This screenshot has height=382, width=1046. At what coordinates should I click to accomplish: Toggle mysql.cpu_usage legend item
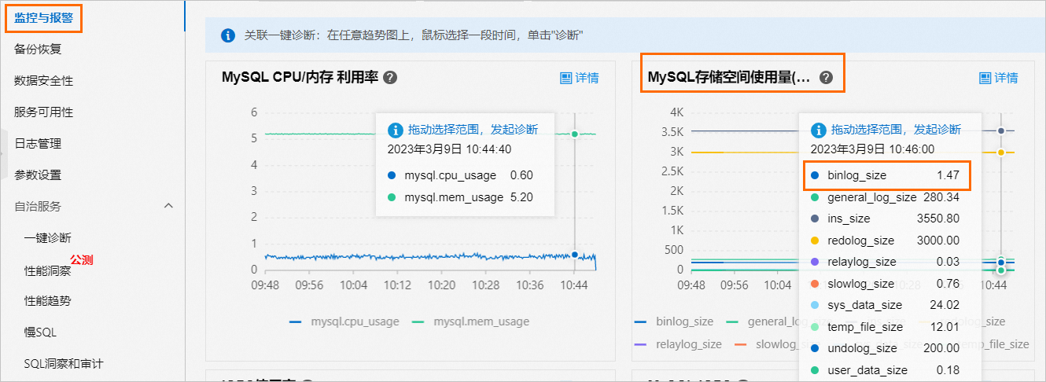click(344, 321)
